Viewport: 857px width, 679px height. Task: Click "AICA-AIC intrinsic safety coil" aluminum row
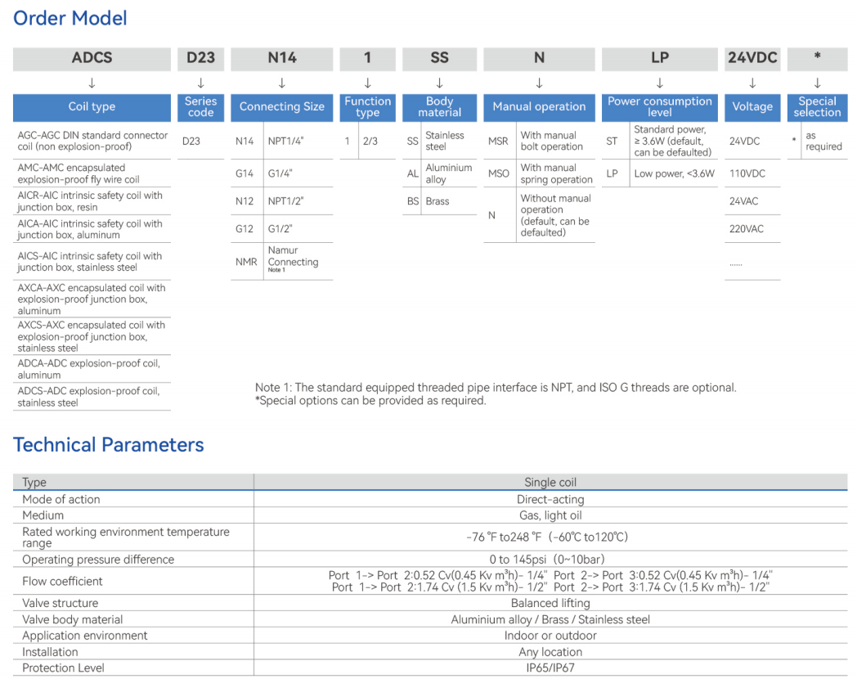tap(90, 229)
